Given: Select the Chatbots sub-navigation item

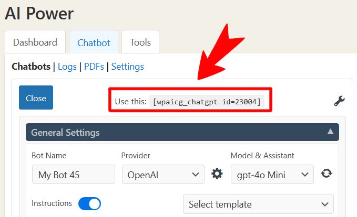Looking at the screenshot, I should click(x=31, y=67).
